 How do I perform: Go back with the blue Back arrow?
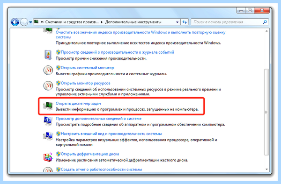15,22
